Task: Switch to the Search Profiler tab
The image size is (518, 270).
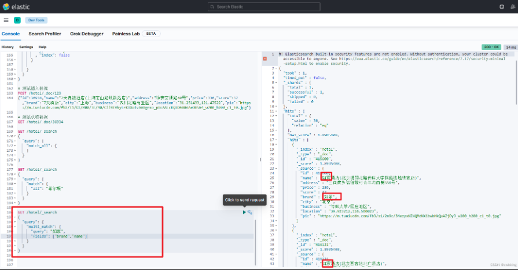Action: click(45, 34)
